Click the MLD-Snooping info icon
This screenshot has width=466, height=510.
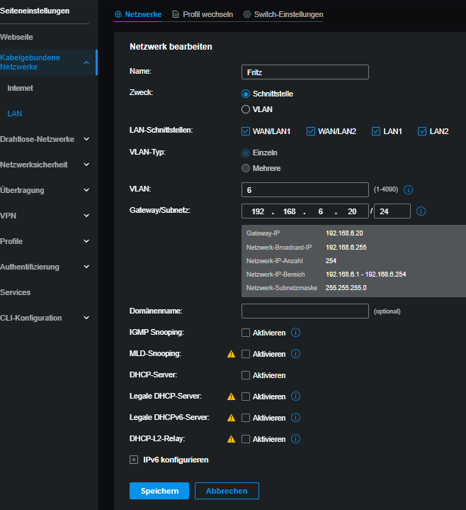click(296, 354)
